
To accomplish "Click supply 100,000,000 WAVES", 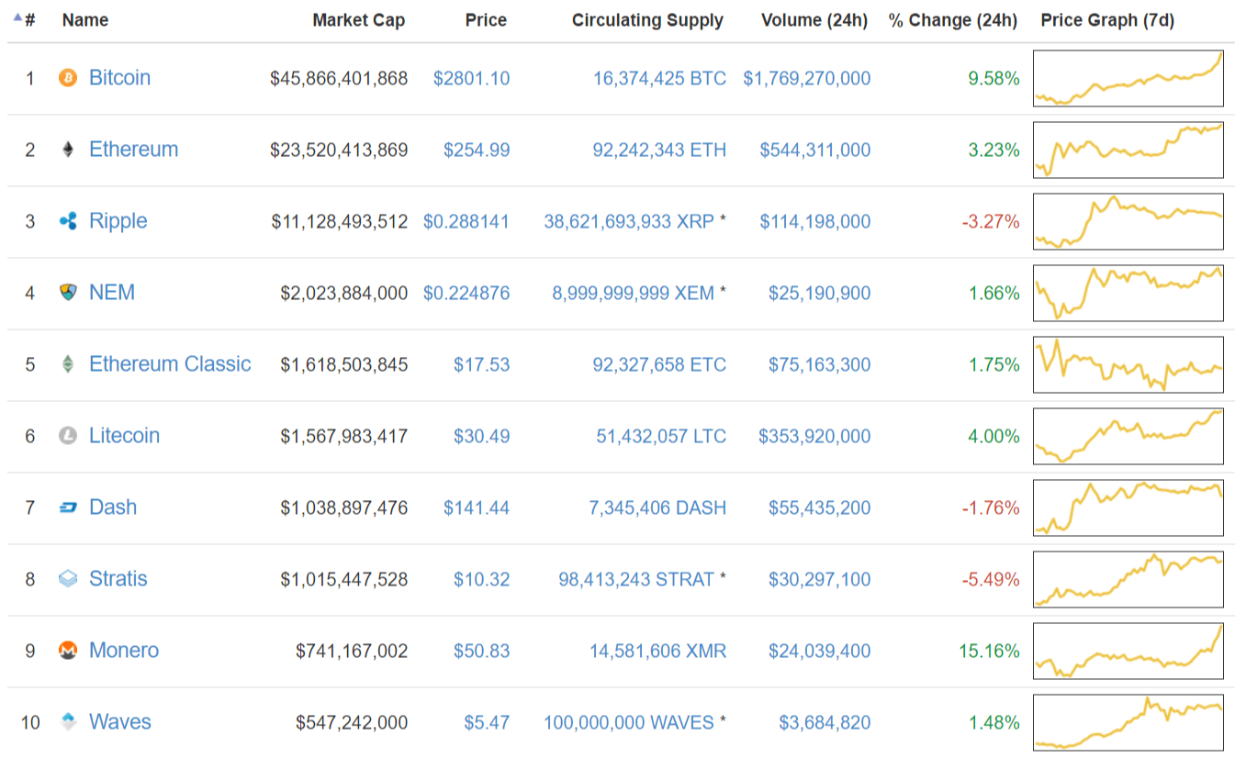I will (x=629, y=722).
